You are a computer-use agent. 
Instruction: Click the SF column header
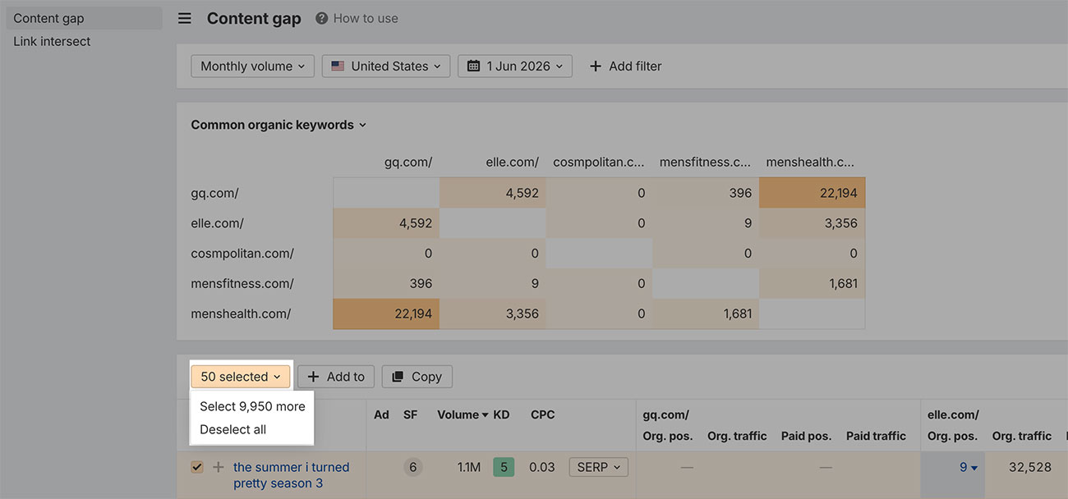pos(410,414)
